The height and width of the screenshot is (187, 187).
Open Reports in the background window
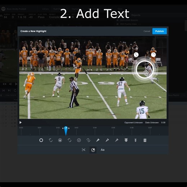(x=136, y=15)
